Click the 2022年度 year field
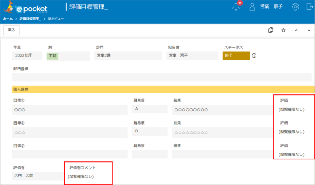This screenshot has height=185, width=315. click(x=27, y=56)
